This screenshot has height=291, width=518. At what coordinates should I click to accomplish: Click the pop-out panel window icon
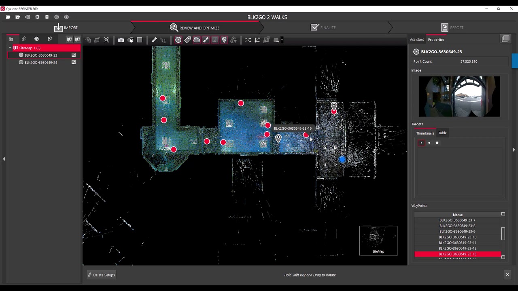[x=505, y=39]
